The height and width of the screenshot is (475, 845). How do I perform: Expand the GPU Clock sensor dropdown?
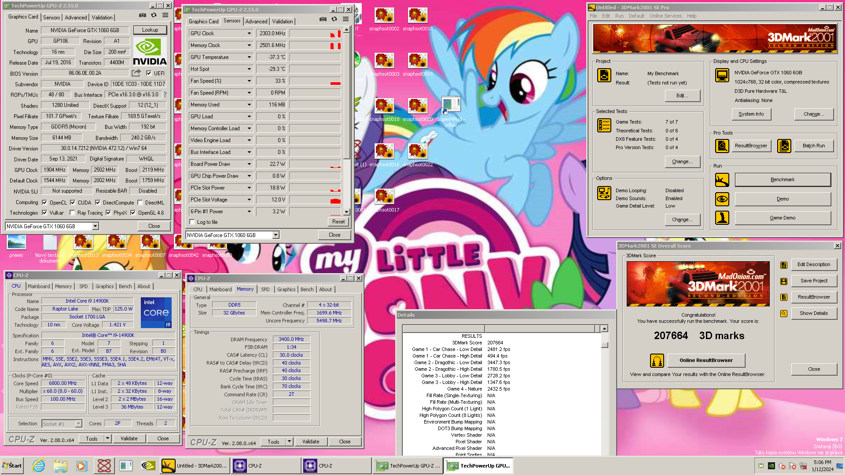coord(249,33)
